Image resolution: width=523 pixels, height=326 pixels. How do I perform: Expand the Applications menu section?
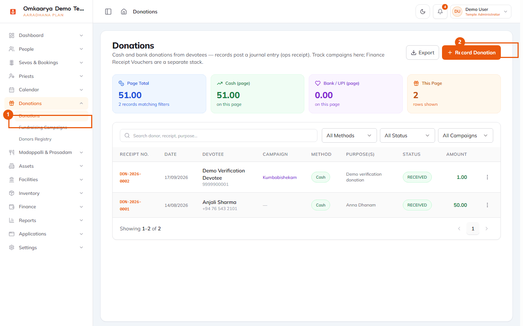click(x=46, y=234)
